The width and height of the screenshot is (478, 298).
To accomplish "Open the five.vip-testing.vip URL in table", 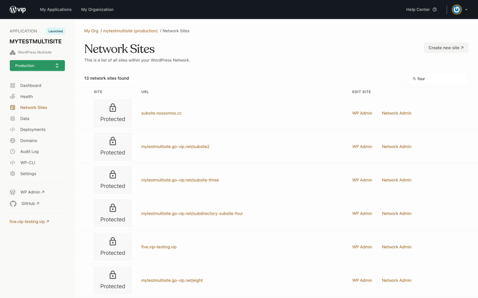I will point(159,247).
